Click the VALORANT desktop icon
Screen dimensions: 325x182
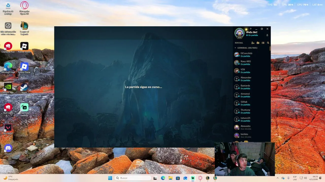pyautogui.click(x=8, y=129)
